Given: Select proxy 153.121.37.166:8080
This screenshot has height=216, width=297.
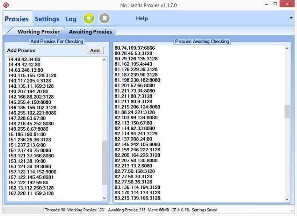Looking at the screenshot, I should tap(31, 156).
